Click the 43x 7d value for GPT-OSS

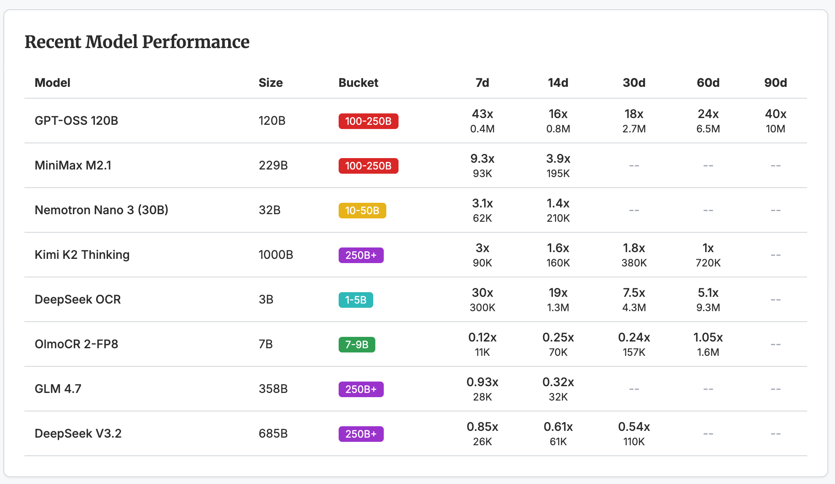(482, 114)
